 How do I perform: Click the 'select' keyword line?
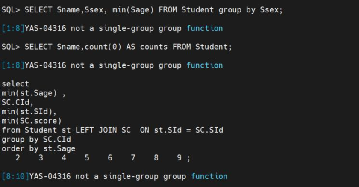[x=15, y=84]
